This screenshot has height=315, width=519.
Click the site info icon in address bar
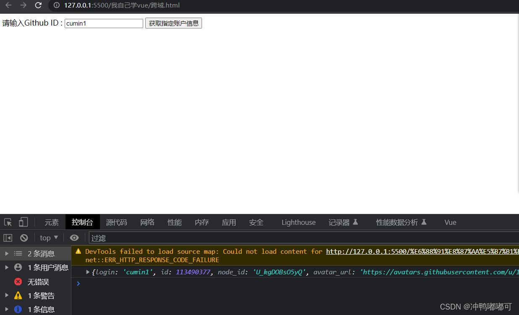tap(57, 5)
